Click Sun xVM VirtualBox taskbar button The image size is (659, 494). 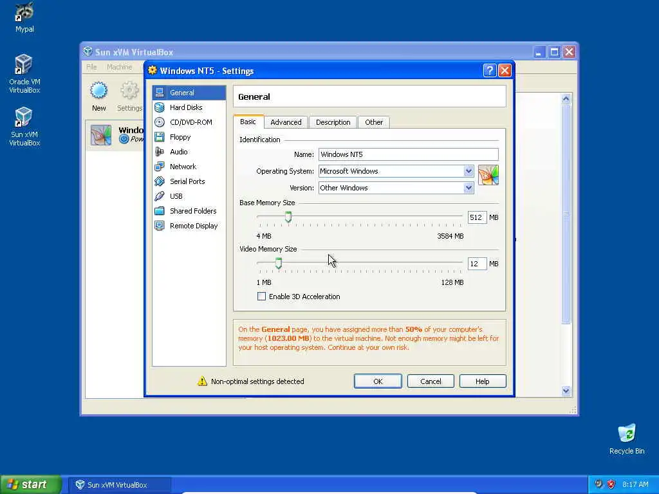[x=119, y=485]
